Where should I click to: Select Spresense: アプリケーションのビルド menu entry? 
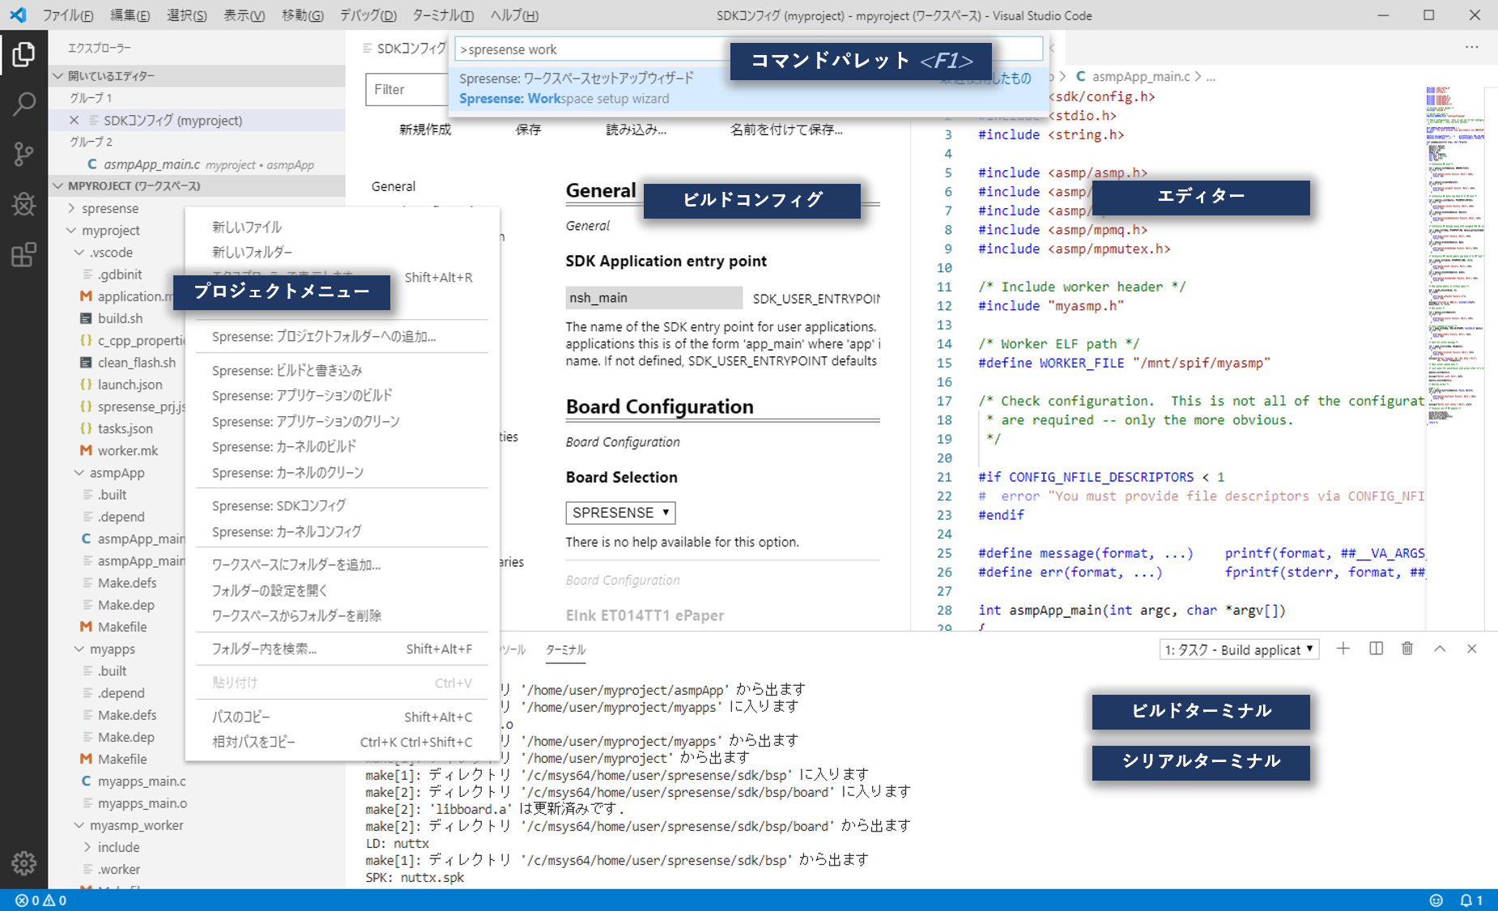tap(302, 396)
